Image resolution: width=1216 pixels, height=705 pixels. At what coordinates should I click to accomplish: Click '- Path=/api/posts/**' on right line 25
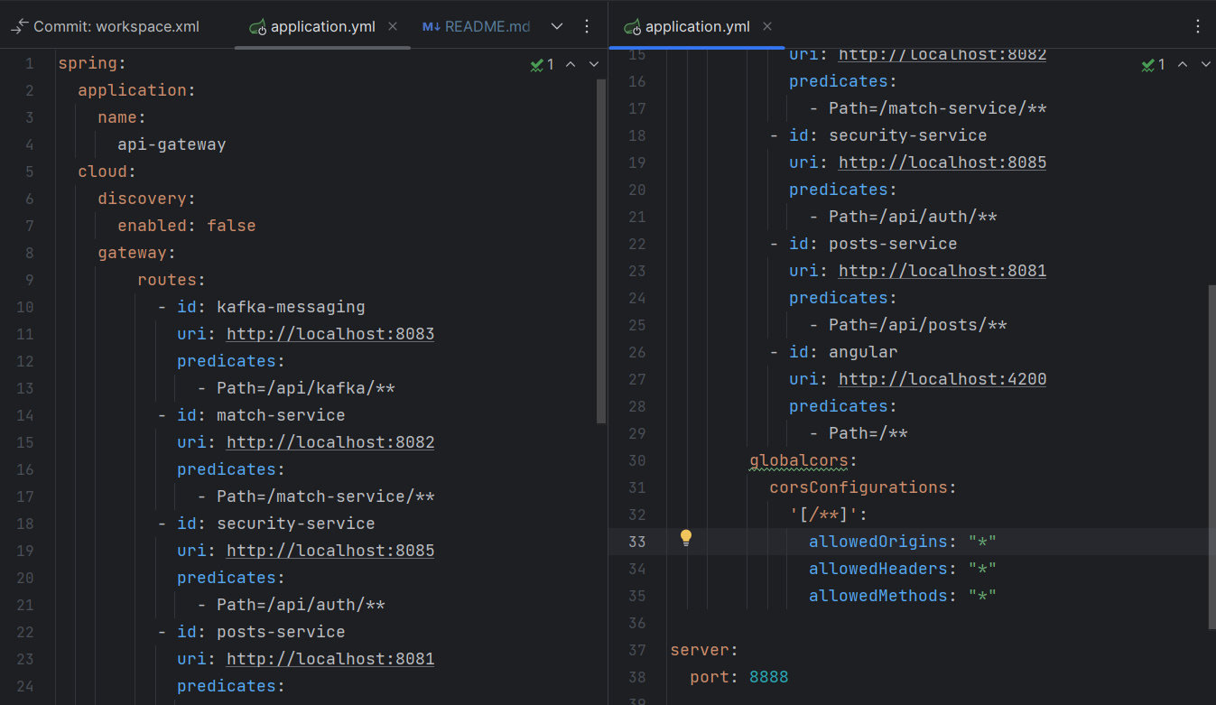[908, 325]
